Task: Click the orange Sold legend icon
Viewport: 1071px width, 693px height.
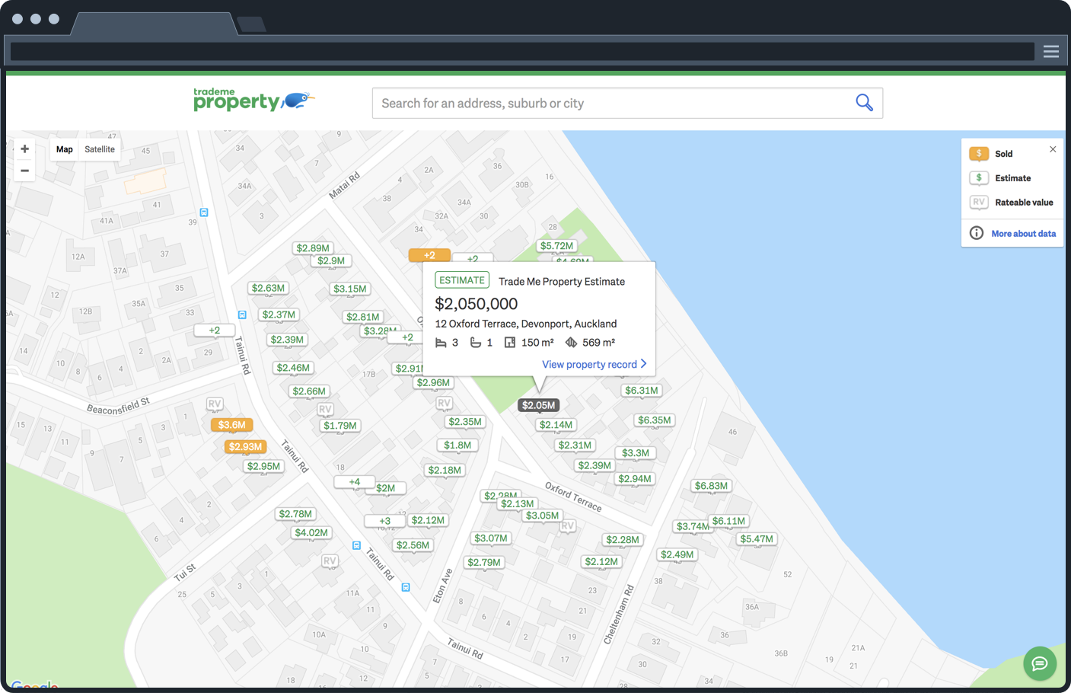Action: click(x=979, y=154)
